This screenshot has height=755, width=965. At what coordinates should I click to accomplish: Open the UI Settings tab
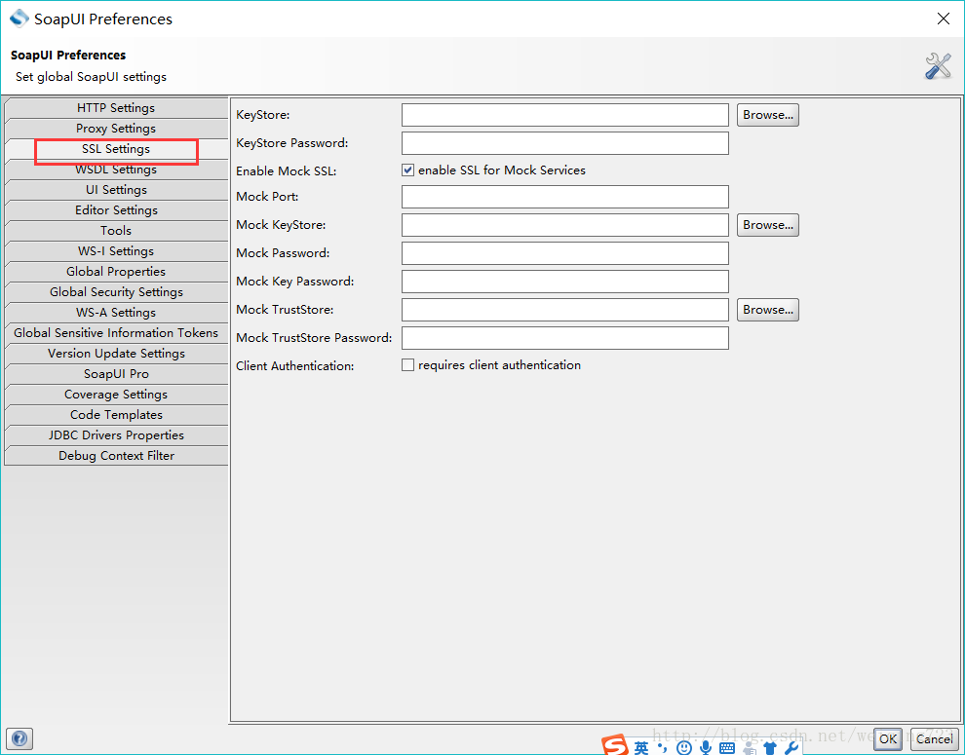coord(116,190)
